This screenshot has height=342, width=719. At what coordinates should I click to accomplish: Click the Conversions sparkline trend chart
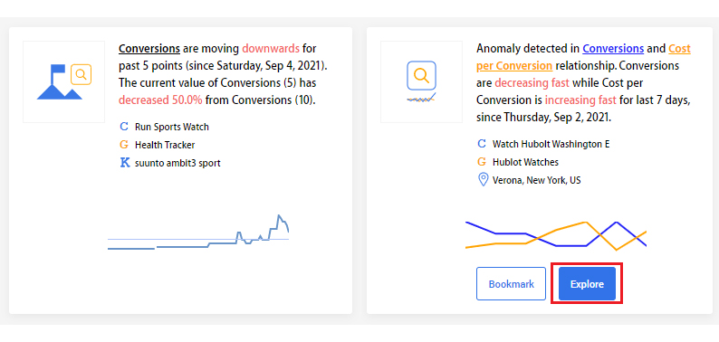[x=198, y=232]
